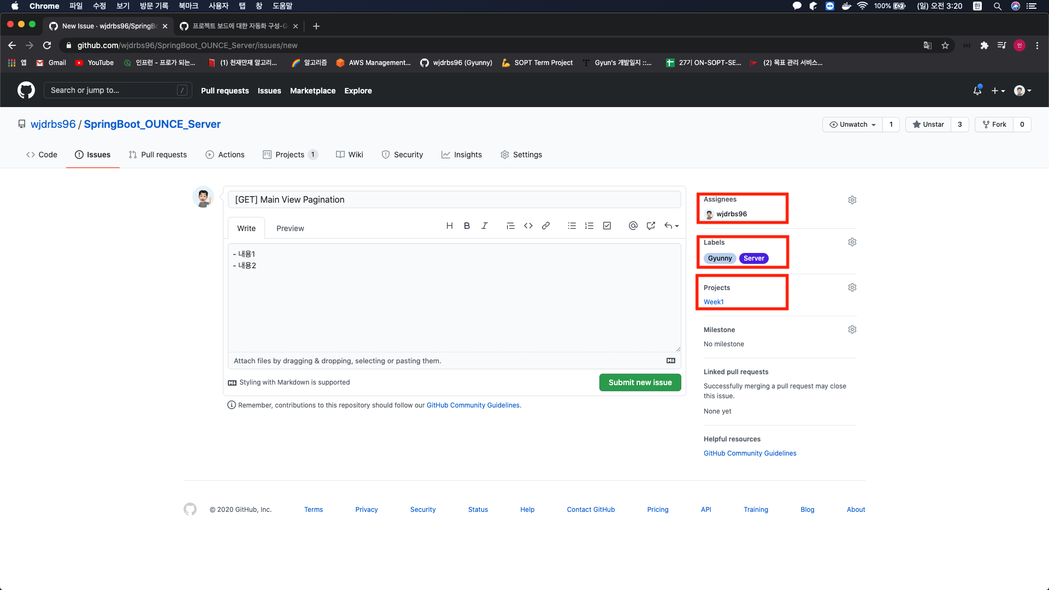Open the Week1 project link
1049x590 pixels.
coord(714,302)
